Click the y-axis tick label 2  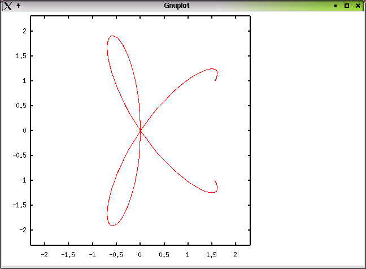tap(24, 31)
